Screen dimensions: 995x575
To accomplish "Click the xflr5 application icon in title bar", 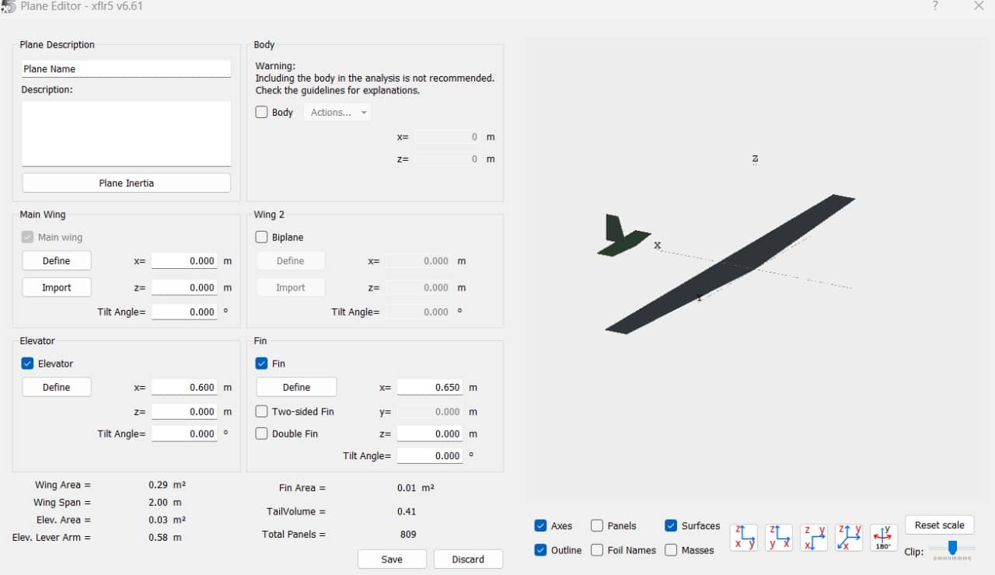I will 9,6.
